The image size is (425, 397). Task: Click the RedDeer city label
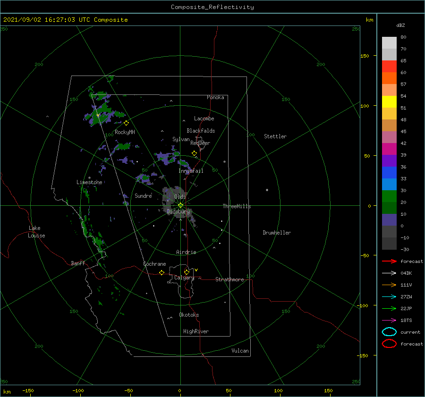click(x=200, y=143)
